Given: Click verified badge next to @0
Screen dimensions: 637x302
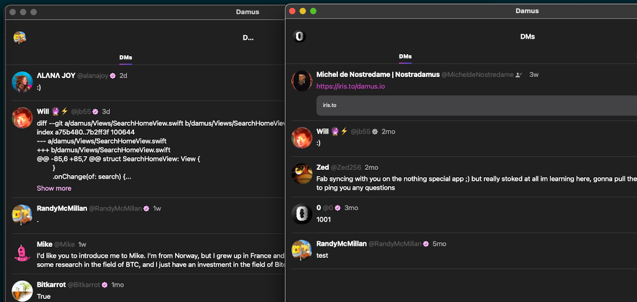Looking at the screenshot, I should pyautogui.click(x=338, y=208).
